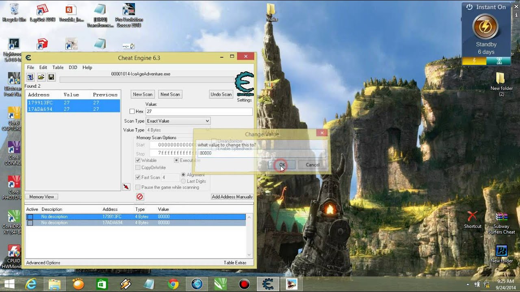
Task: Select the Trouble_In file desktop icon
Action: tap(71, 13)
